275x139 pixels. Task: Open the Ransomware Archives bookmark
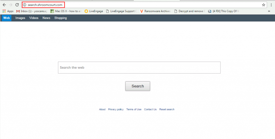[155, 11]
